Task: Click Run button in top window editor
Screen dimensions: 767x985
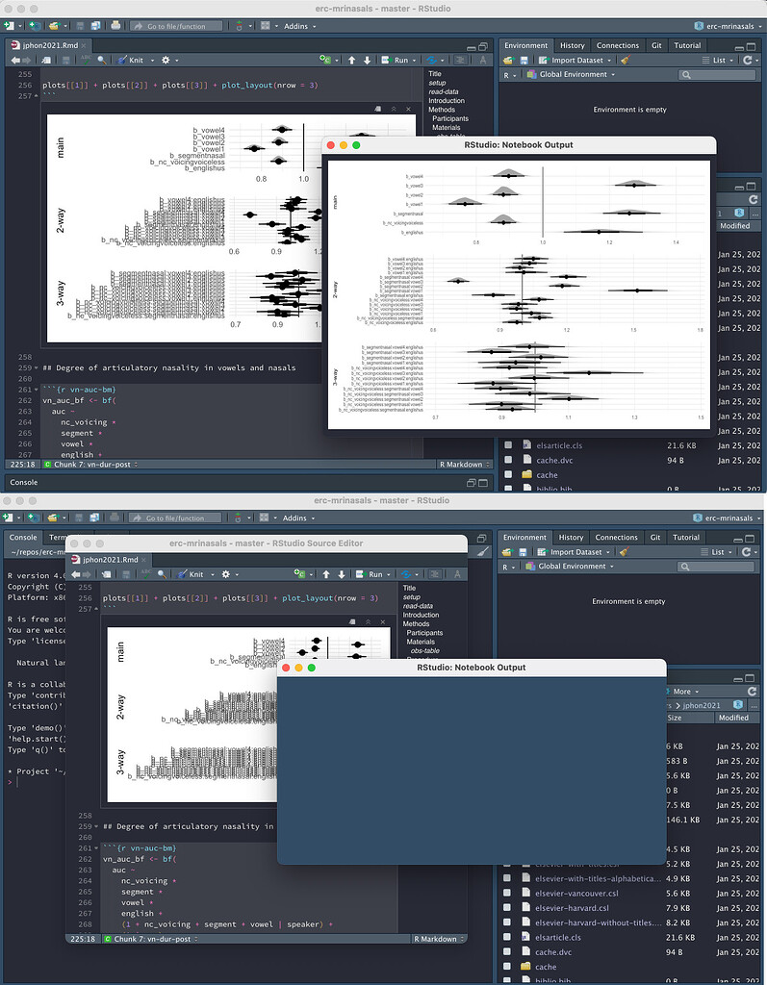Action: (x=396, y=60)
